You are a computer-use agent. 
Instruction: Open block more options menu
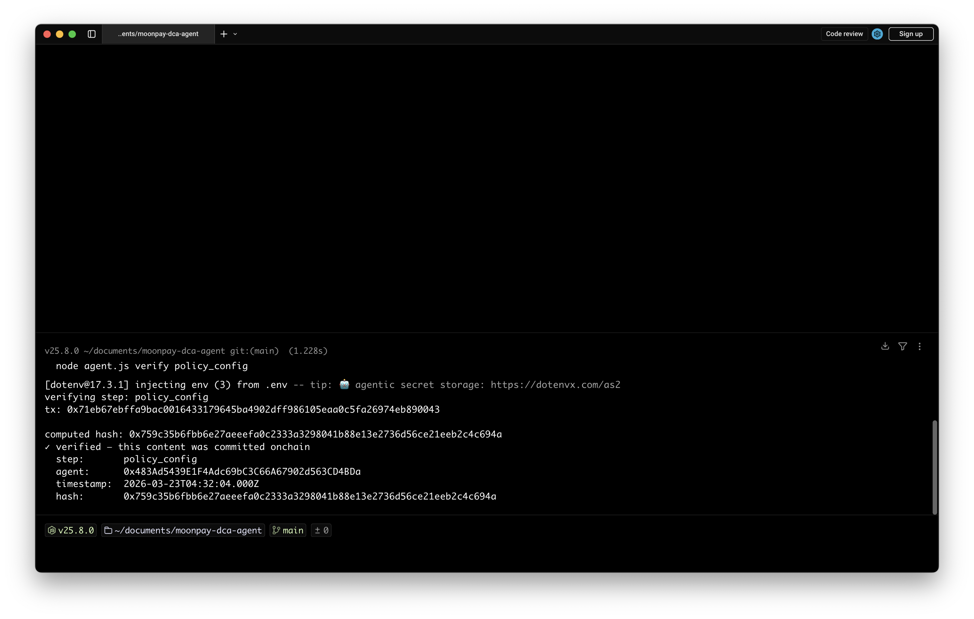pyautogui.click(x=919, y=346)
